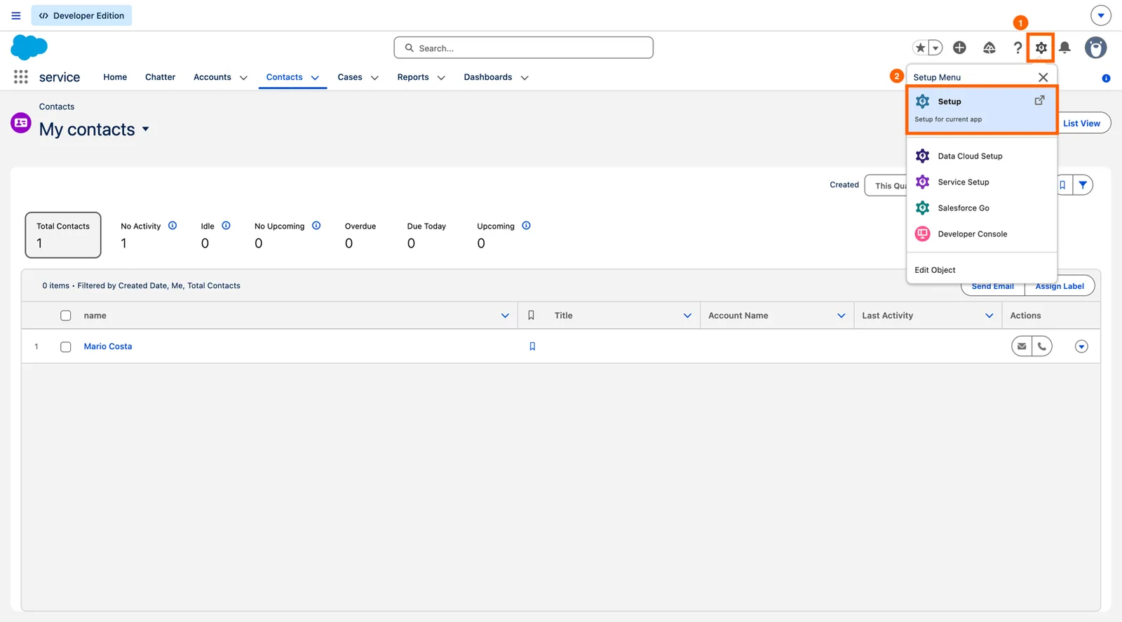The height and width of the screenshot is (622, 1122).
Task: Click the info icon next to Upcoming
Action: pos(526,226)
